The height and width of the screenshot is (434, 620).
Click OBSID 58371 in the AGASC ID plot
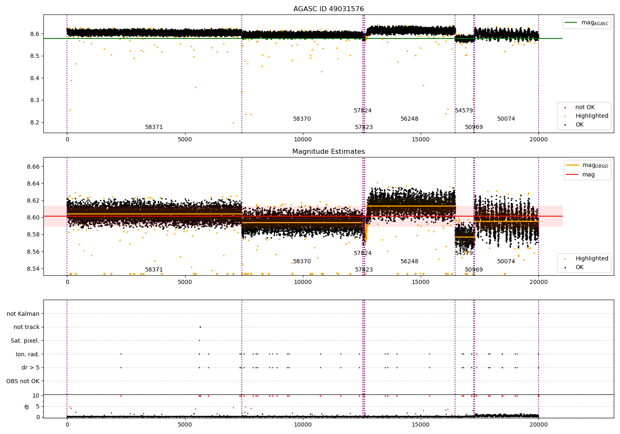154,127
